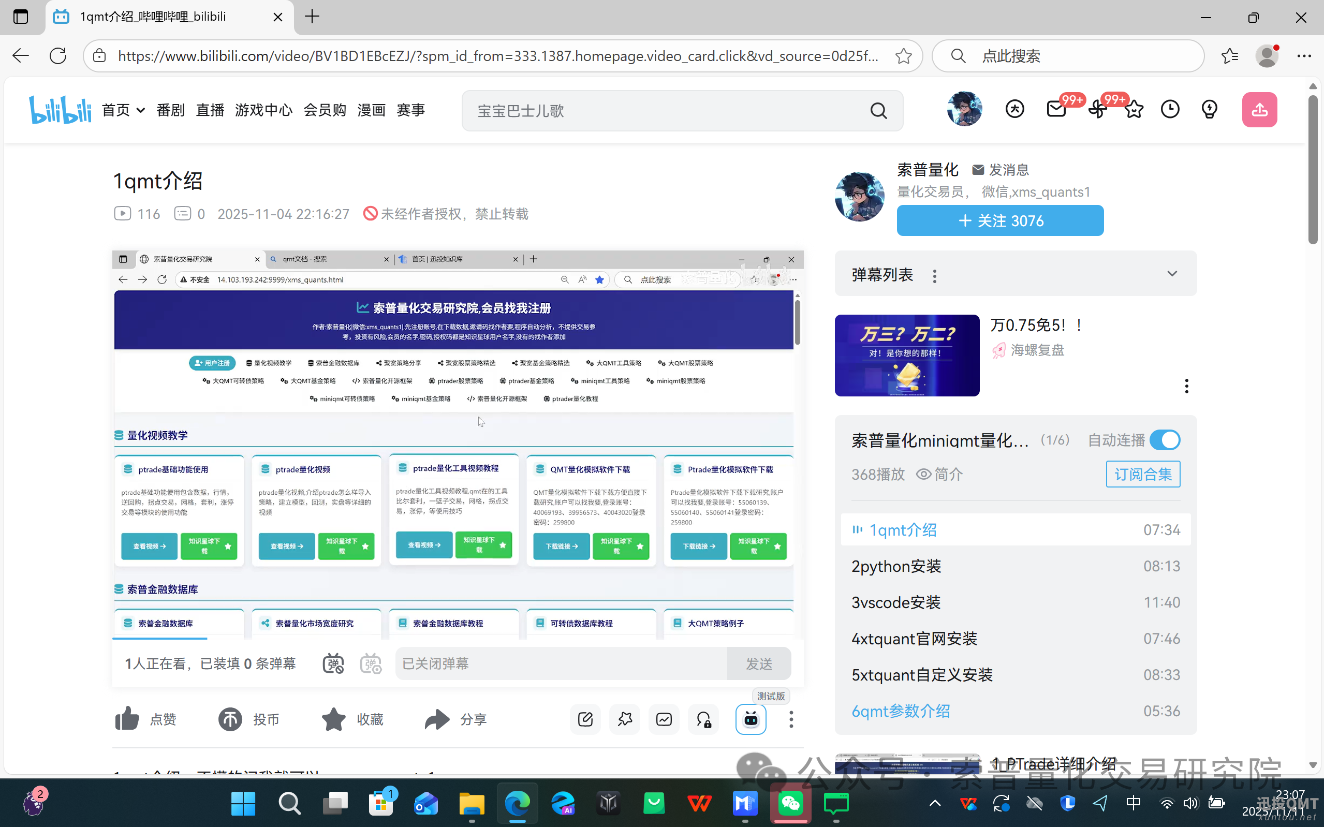This screenshot has width=1324, height=827.
Task: Insert a coin using the coin icon
Action: [x=230, y=719]
